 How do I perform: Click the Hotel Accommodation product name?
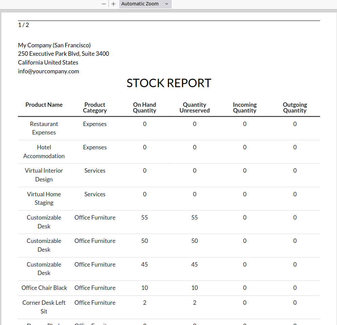click(x=44, y=152)
